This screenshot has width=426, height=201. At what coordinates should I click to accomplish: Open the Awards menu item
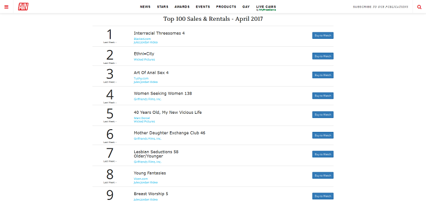pyautogui.click(x=182, y=7)
